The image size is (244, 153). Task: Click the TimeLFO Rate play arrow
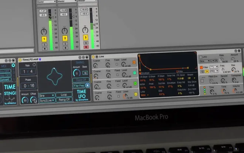34,65
